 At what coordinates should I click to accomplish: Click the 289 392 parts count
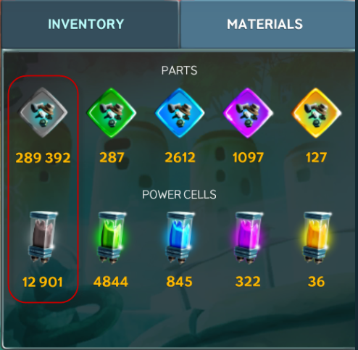pyautogui.click(x=43, y=158)
